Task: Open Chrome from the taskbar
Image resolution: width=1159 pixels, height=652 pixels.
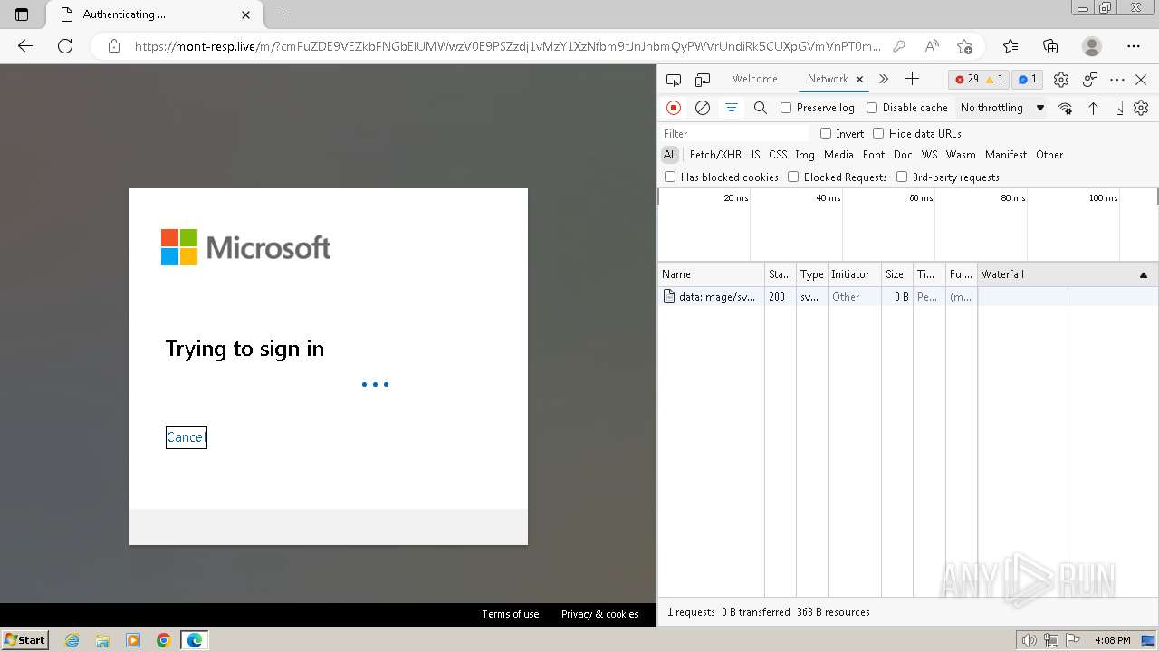Action: (164, 640)
